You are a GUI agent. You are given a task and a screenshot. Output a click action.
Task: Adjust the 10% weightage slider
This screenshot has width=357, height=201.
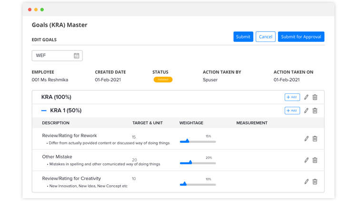pos(198,184)
